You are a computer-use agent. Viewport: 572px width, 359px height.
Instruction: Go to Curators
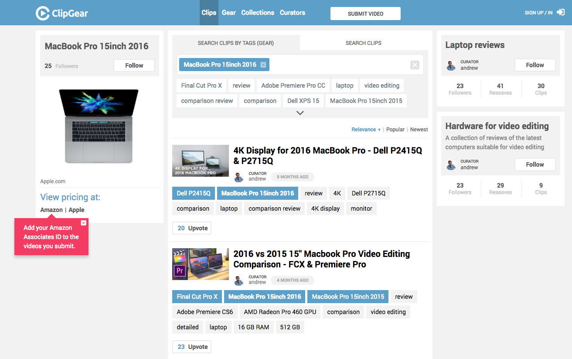point(293,13)
